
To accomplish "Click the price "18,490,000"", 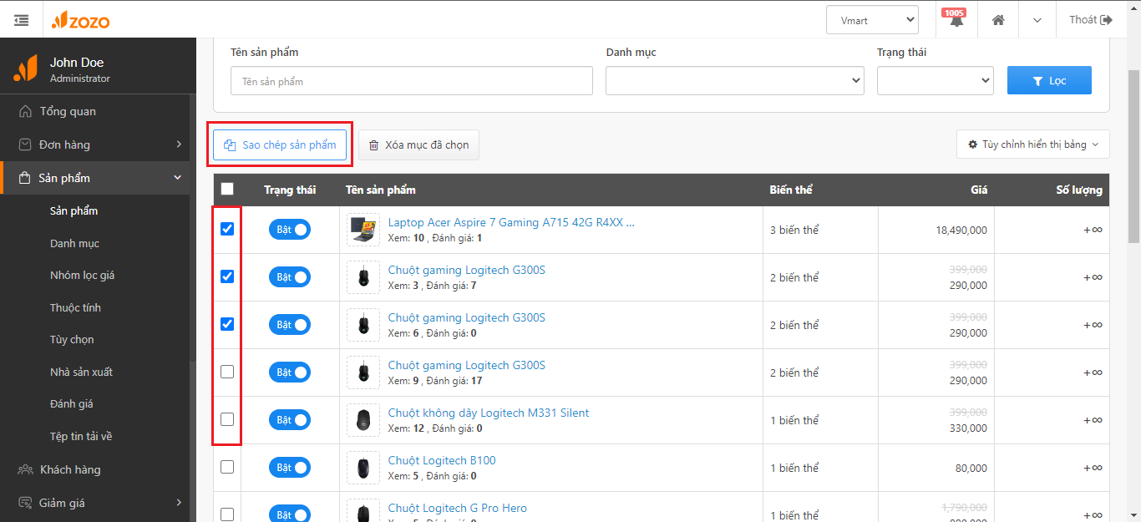I will point(961,230).
